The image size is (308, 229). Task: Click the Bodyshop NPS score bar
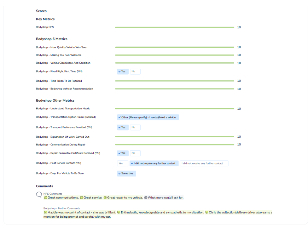click(x=174, y=27)
